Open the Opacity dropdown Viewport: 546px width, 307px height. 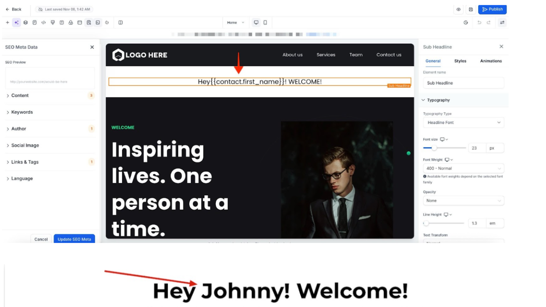click(464, 200)
